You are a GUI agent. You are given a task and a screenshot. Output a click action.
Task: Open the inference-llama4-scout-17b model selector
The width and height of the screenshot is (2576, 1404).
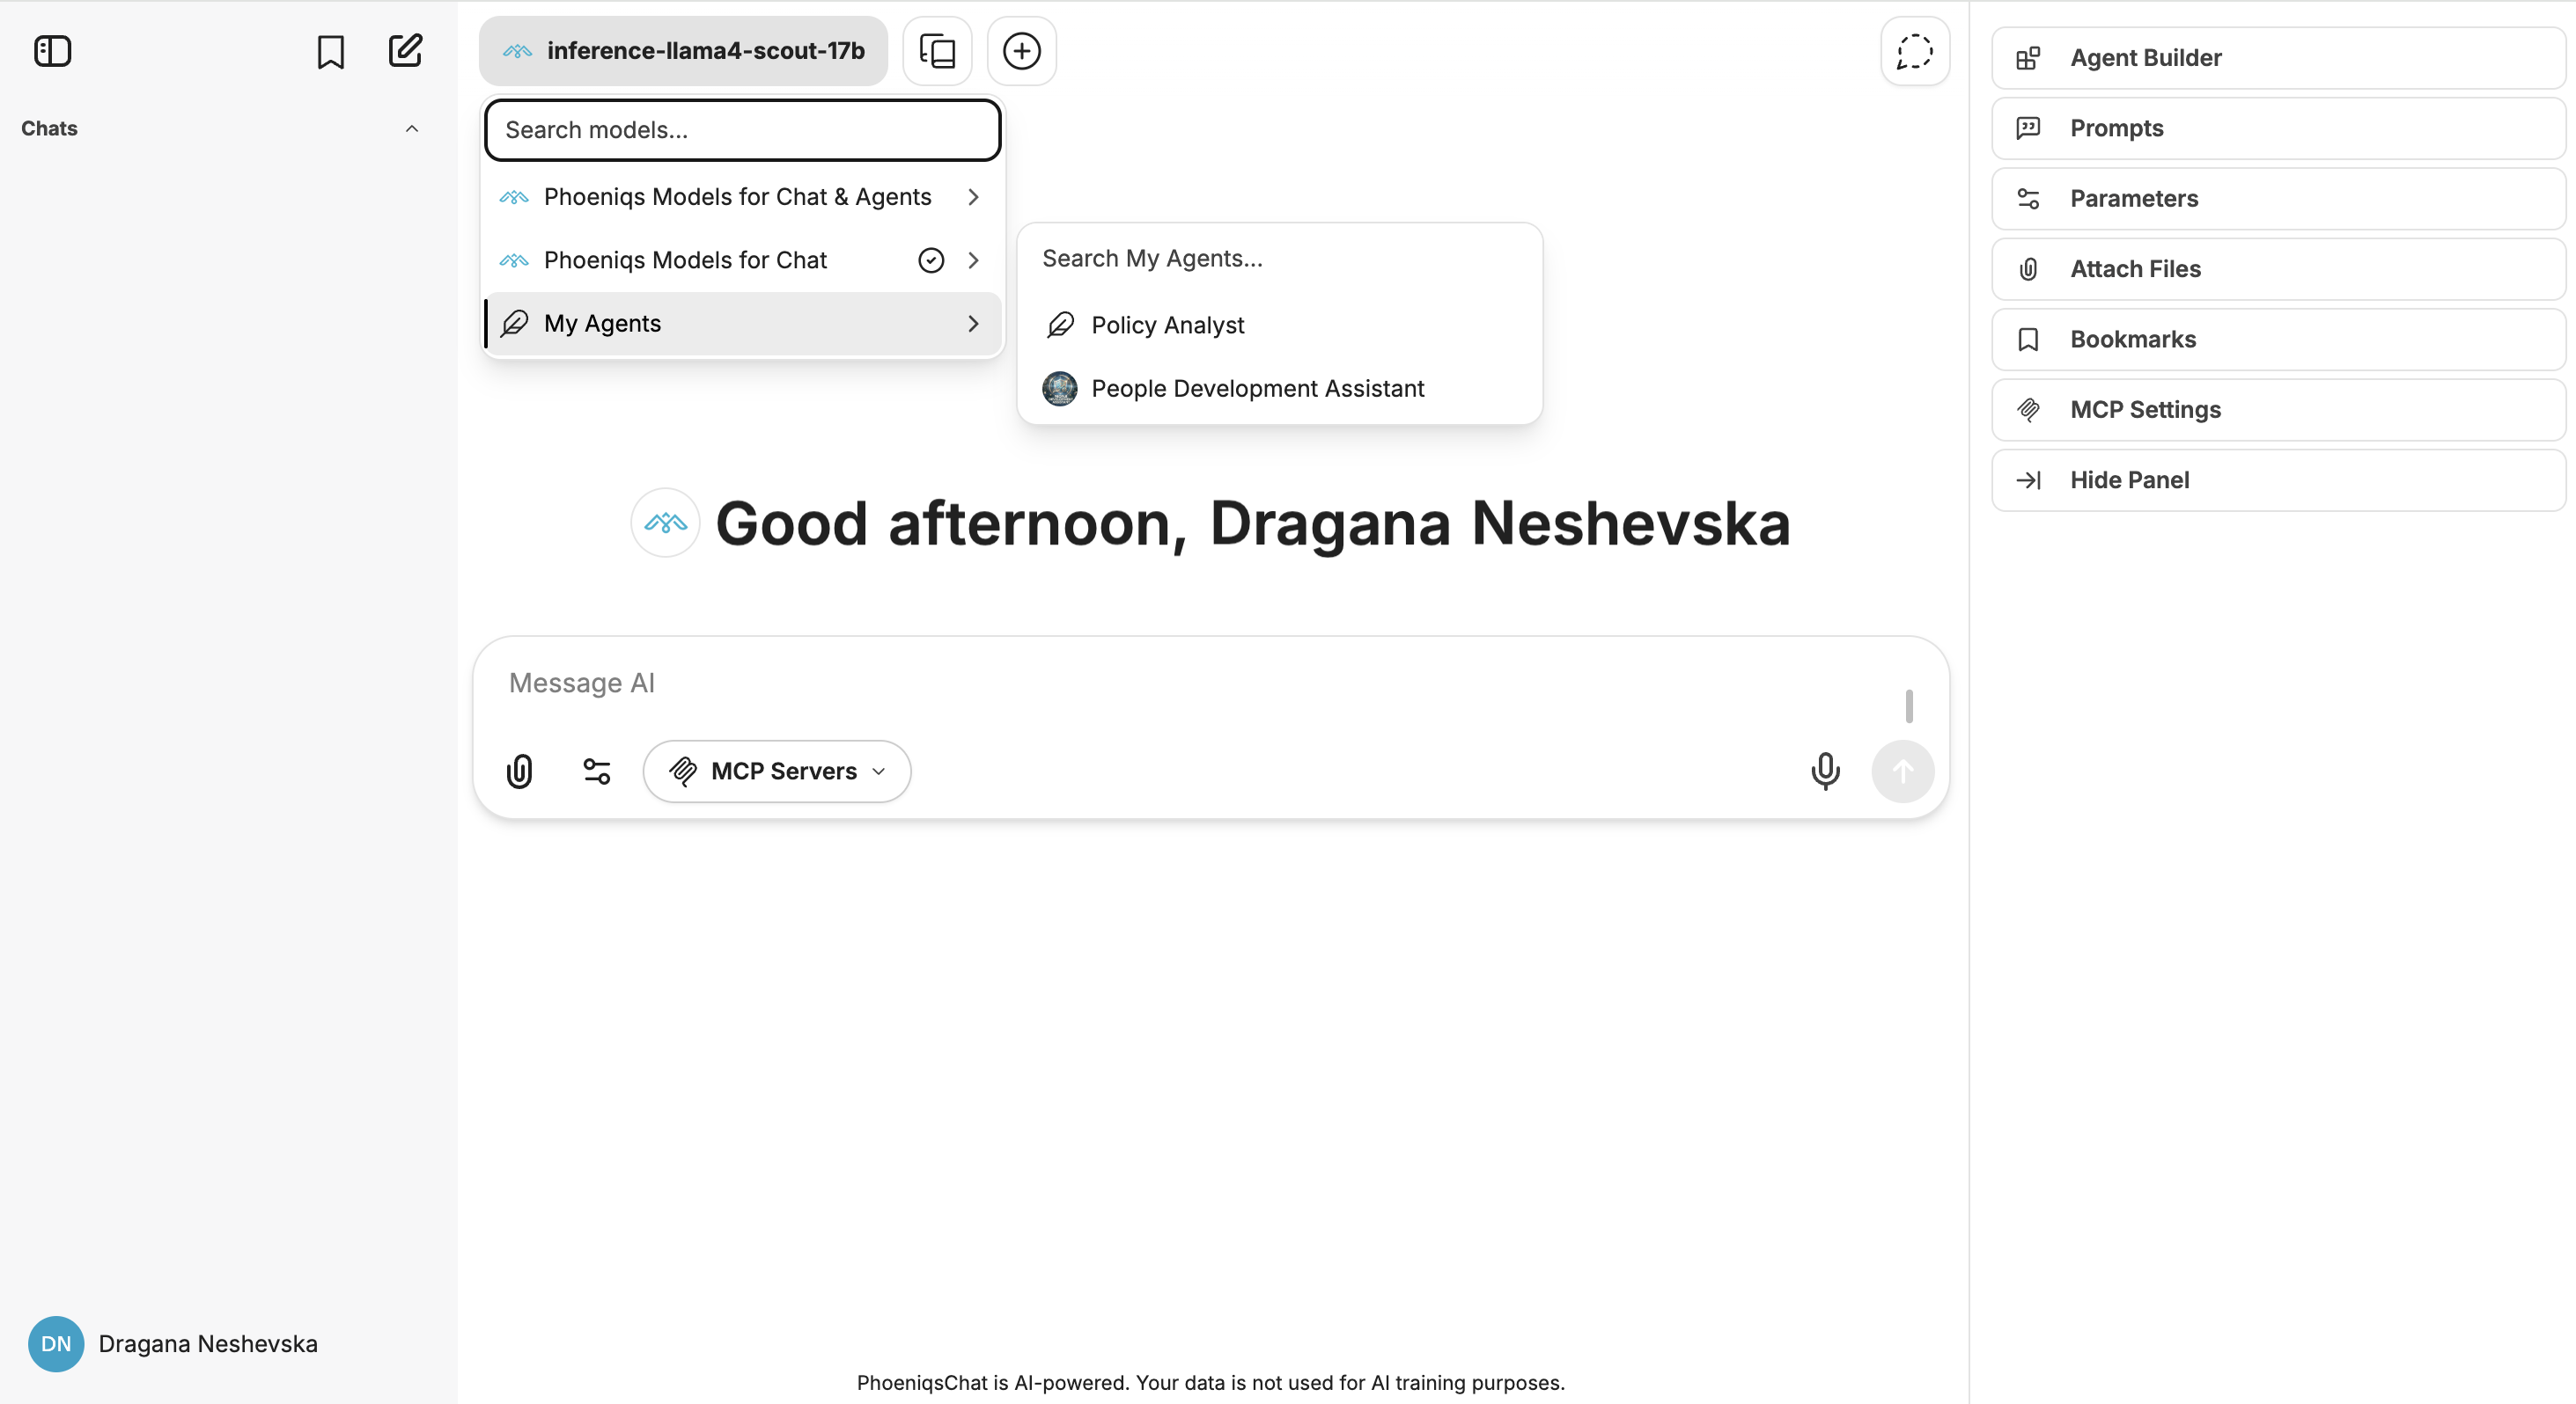coord(683,51)
